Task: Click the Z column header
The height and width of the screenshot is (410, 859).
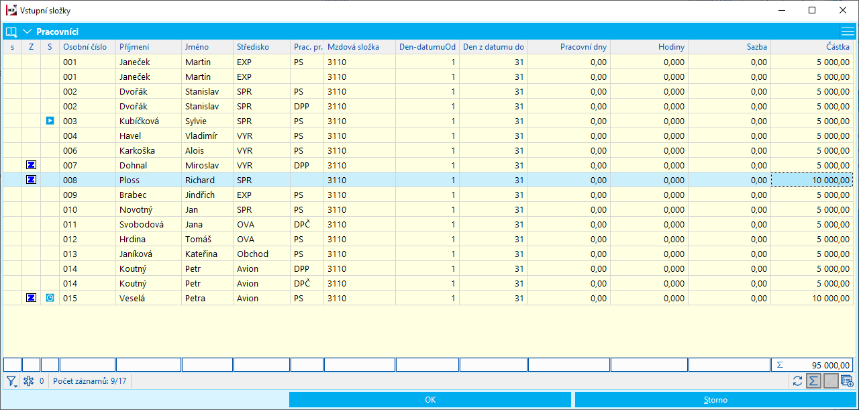Action: pos(31,47)
